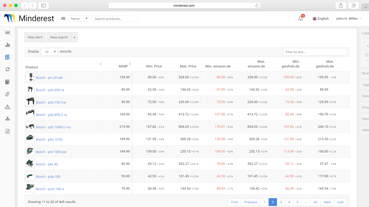This screenshot has height=207, width=369.
Task: Click MSRP value 219.99
Action: (x=125, y=126)
